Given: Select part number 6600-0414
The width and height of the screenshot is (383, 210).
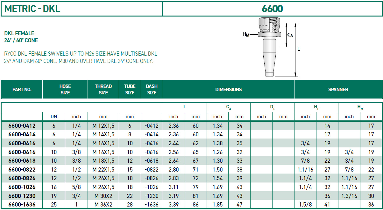Looking at the screenshot, I should click(22, 134).
